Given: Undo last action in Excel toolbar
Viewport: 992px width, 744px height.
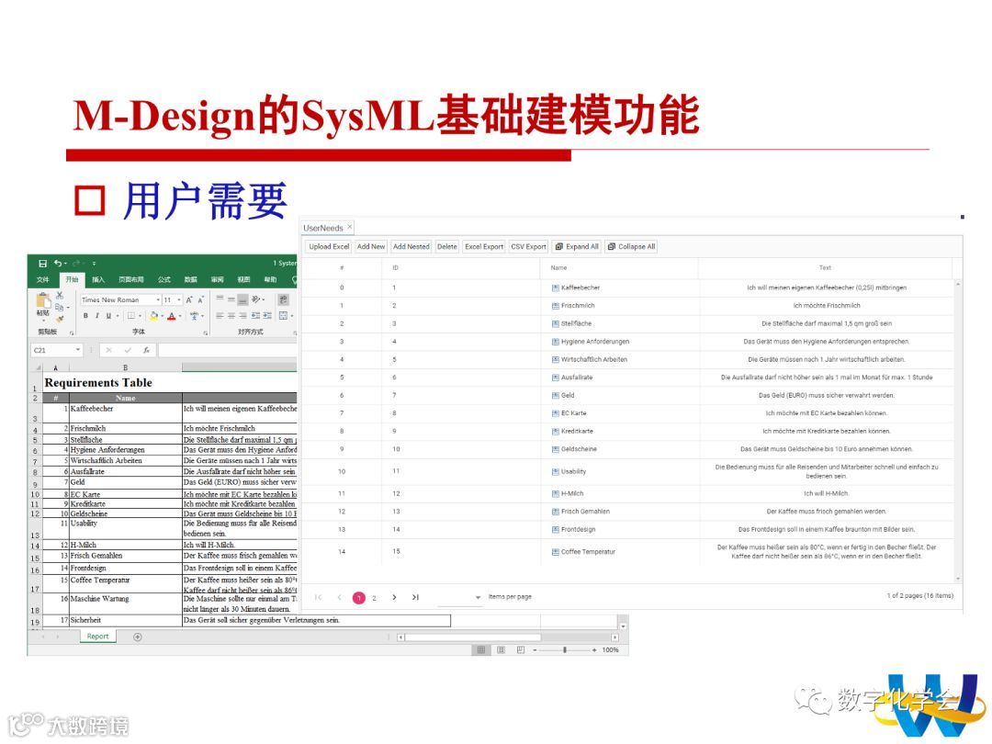Looking at the screenshot, I should [x=58, y=264].
